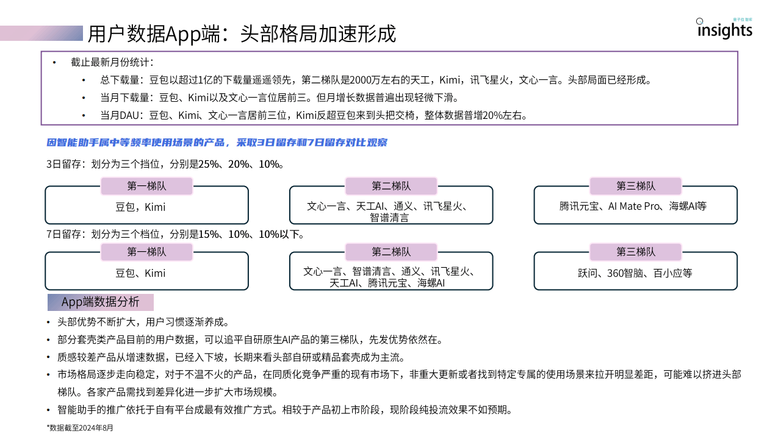Click 第二梯队 label under 3日留存
The height and width of the screenshot is (439, 781).
coord(391,186)
